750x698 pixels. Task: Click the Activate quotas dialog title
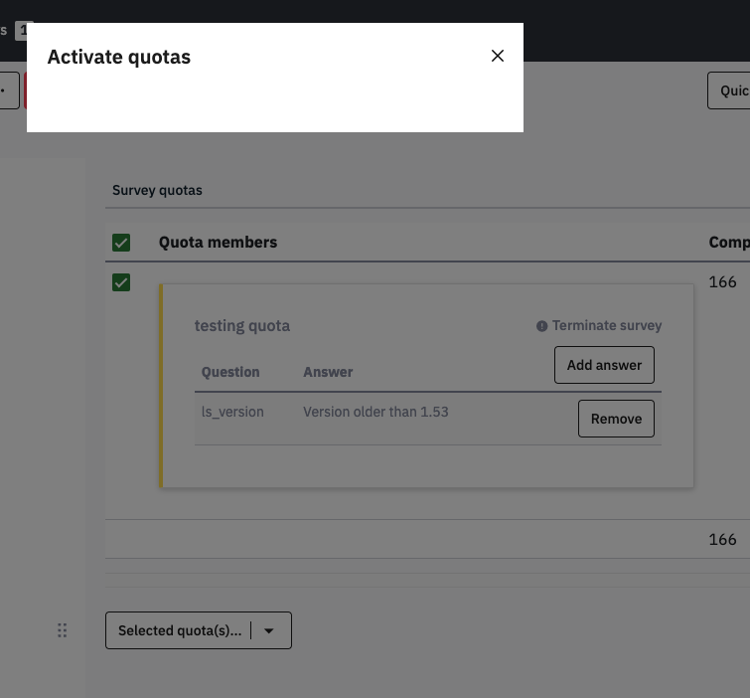point(119,57)
